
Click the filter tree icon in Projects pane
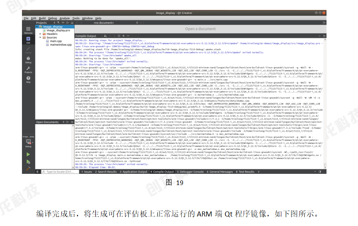[58, 23]
